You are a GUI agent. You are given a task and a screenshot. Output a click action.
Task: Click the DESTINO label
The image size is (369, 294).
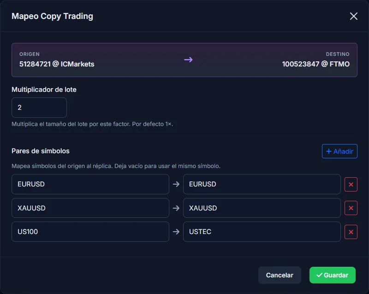[338, 54]
